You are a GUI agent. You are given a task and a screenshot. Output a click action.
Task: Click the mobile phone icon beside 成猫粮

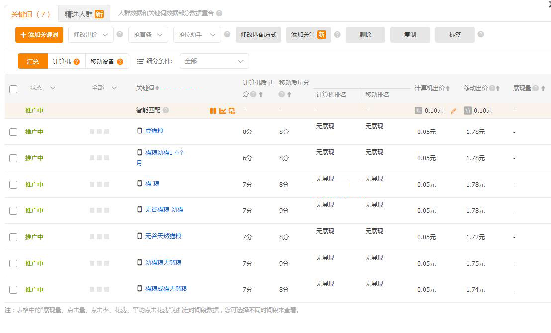(x=140, y=132)
